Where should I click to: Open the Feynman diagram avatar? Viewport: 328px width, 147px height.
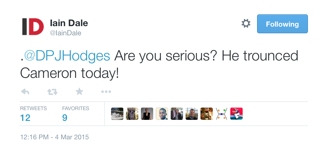click(222, 114)
